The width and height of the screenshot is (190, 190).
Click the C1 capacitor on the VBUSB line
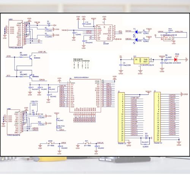click(x=74, y=33)
